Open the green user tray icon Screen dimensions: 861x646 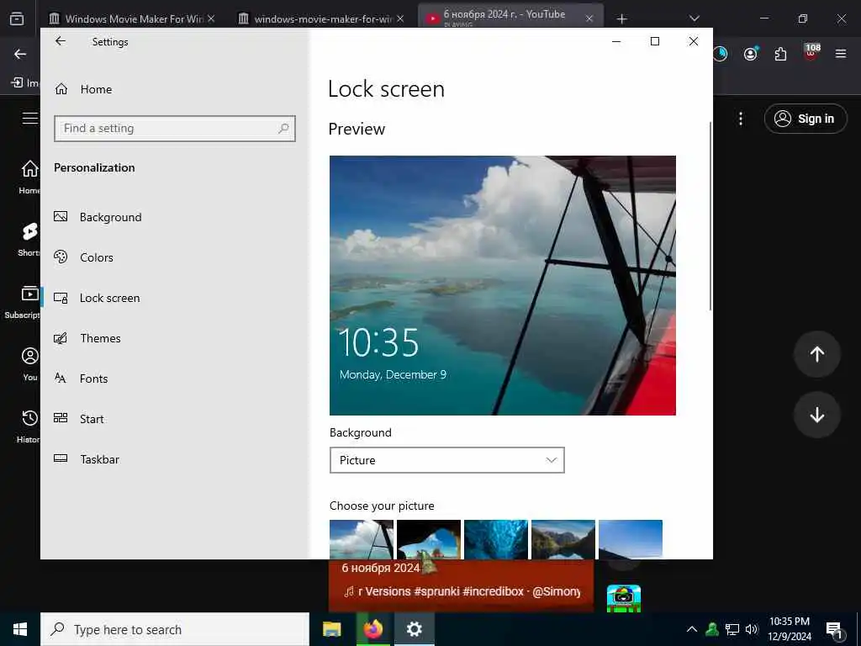coord(712,629)
